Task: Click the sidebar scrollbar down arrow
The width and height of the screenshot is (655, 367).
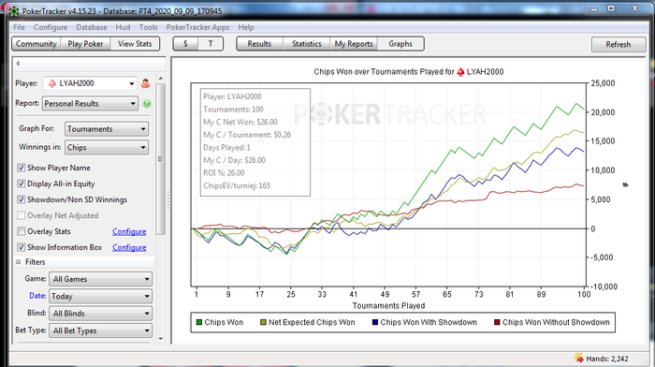Action: tap(161, 339)
